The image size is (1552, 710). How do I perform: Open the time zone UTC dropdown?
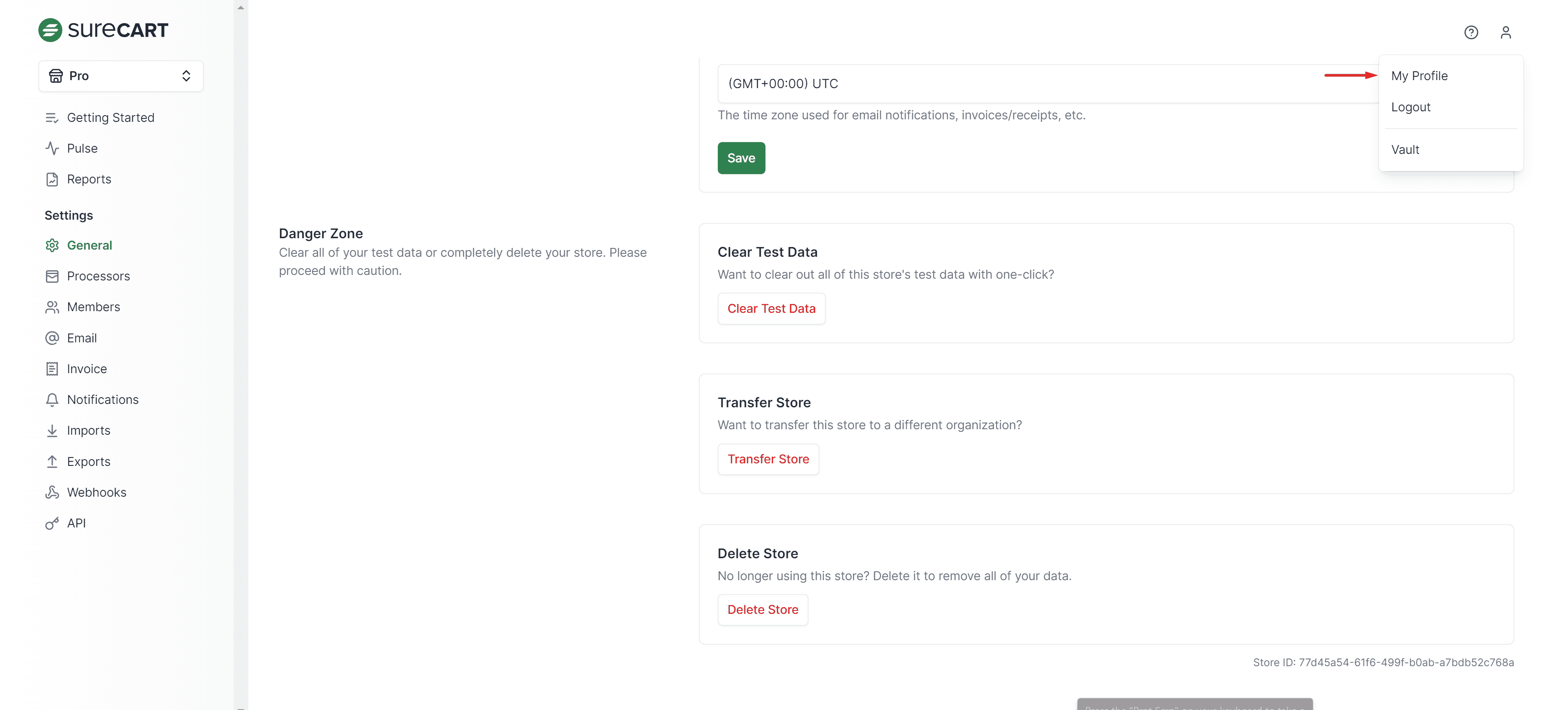pyautogui.click(x=1024, y=84)
